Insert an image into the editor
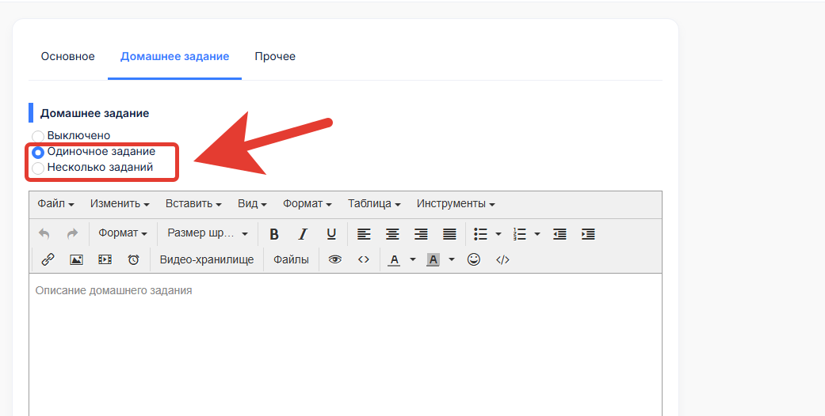 pos(76,259)
